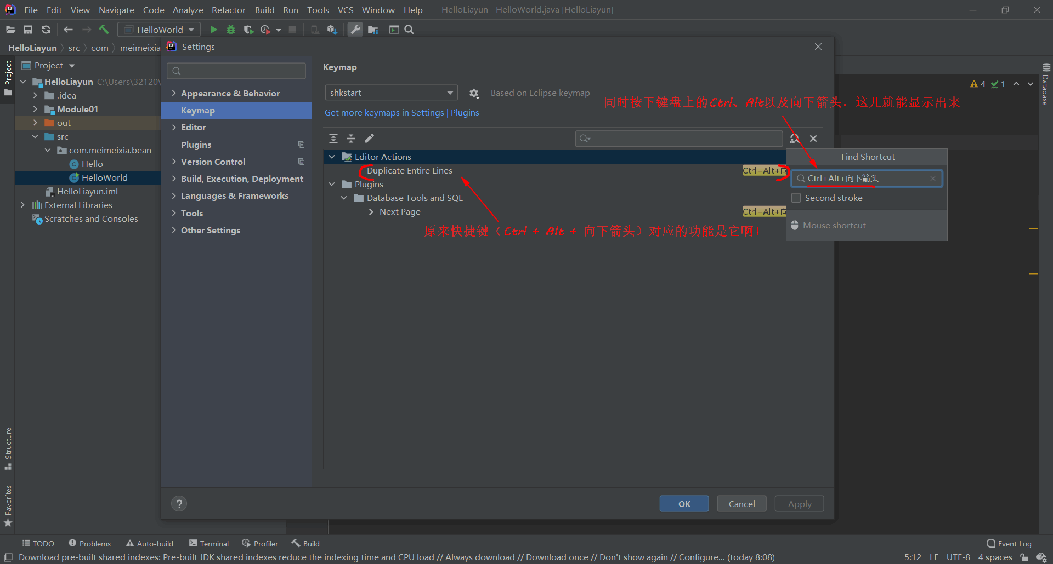Click the Settings sidebar search field

coord(236,71)
